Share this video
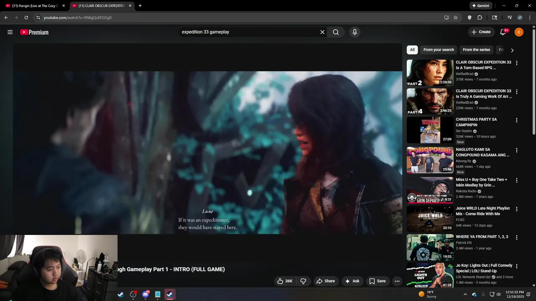536x301 pixels. click(x=325, y=281)
